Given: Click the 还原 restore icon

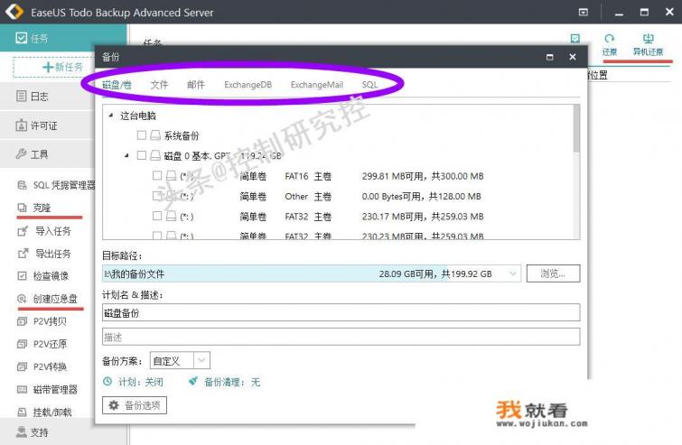Looking at the screenshot, I should pyautogui.click(x=610, y=44).
